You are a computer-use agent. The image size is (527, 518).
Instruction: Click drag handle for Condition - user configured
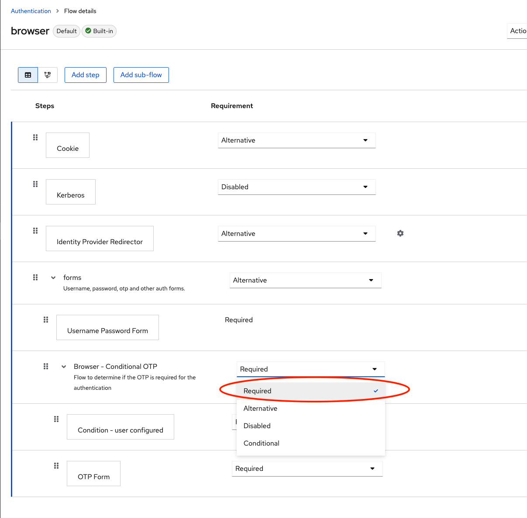pos(56,419)
